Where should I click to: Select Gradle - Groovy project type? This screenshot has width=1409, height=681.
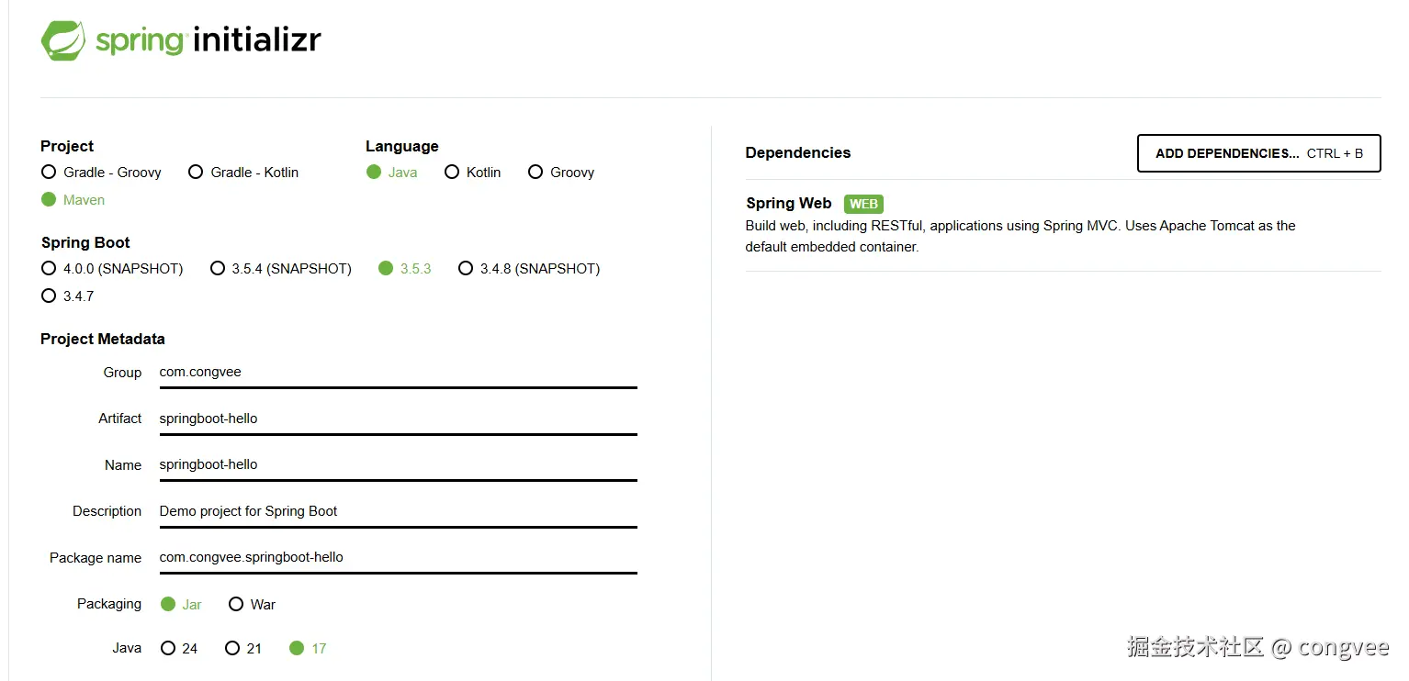click(49, 172)
